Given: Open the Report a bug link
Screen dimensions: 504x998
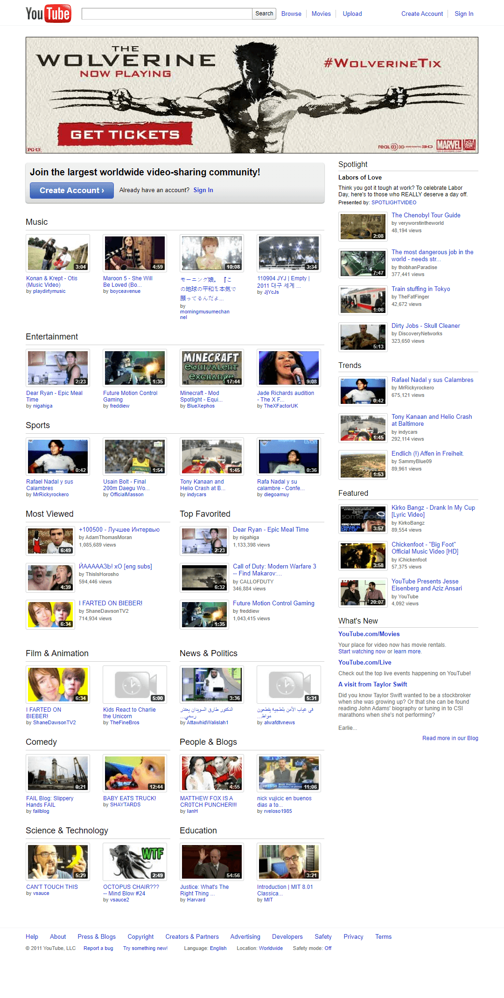Looking at the screenshot, I should pyautogui.click(x=98, y=948).
